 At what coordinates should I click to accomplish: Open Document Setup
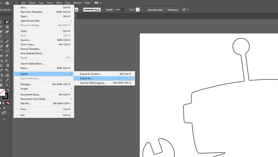[155, 10]
